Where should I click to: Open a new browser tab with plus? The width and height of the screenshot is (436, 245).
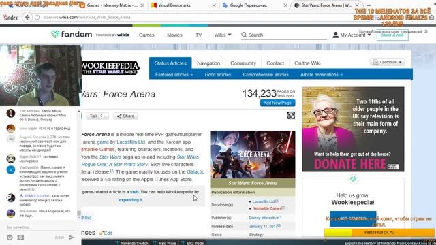[369, 5]
